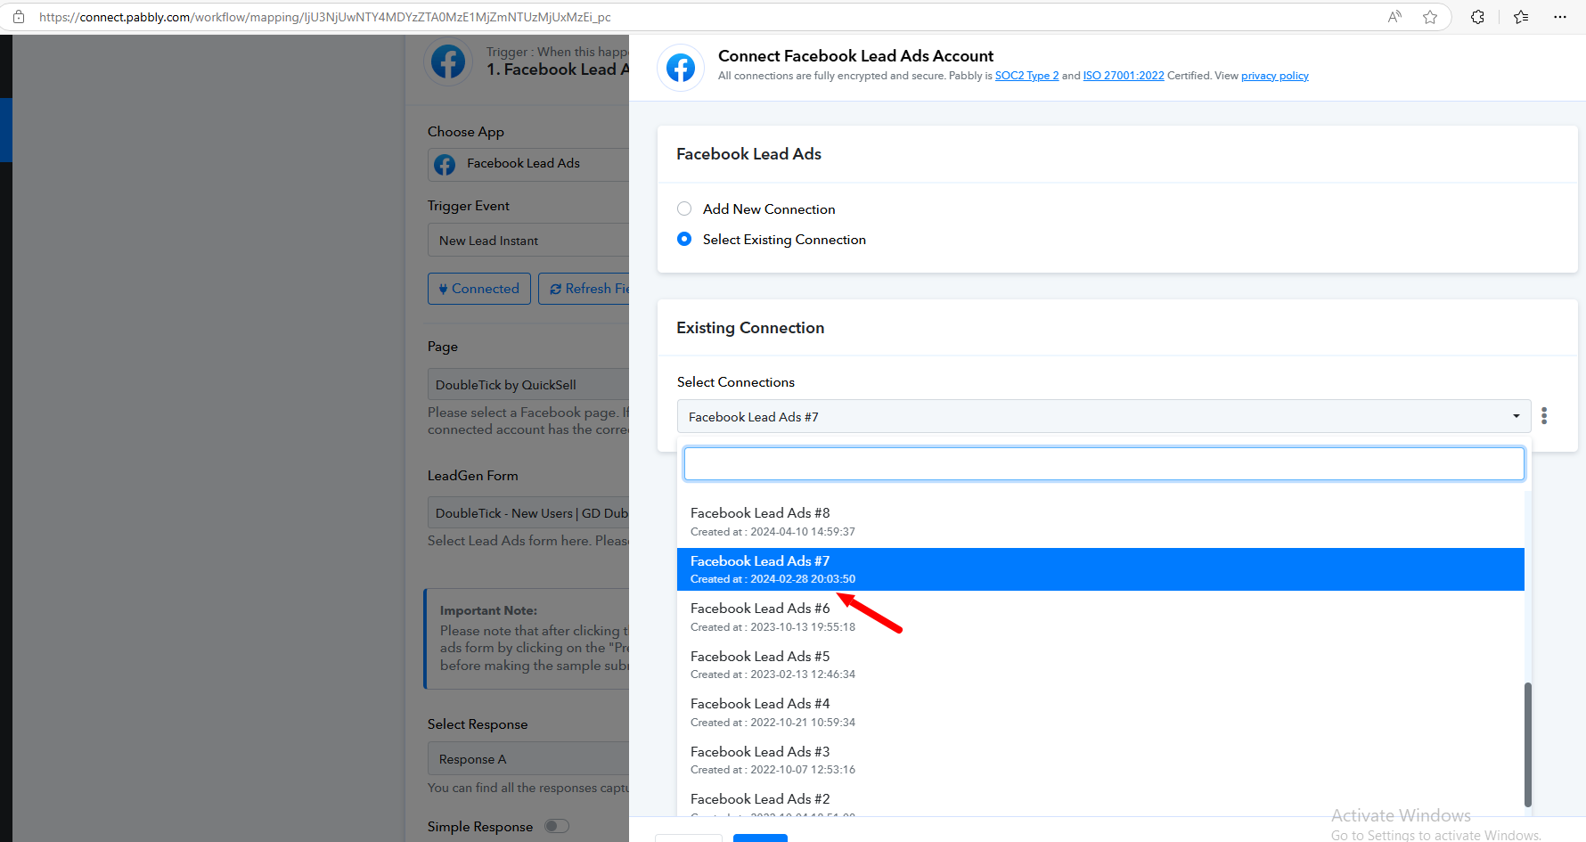1586x842 pixels.
Task: Toggle the Simple Response switch
Action: pos(557,826)
